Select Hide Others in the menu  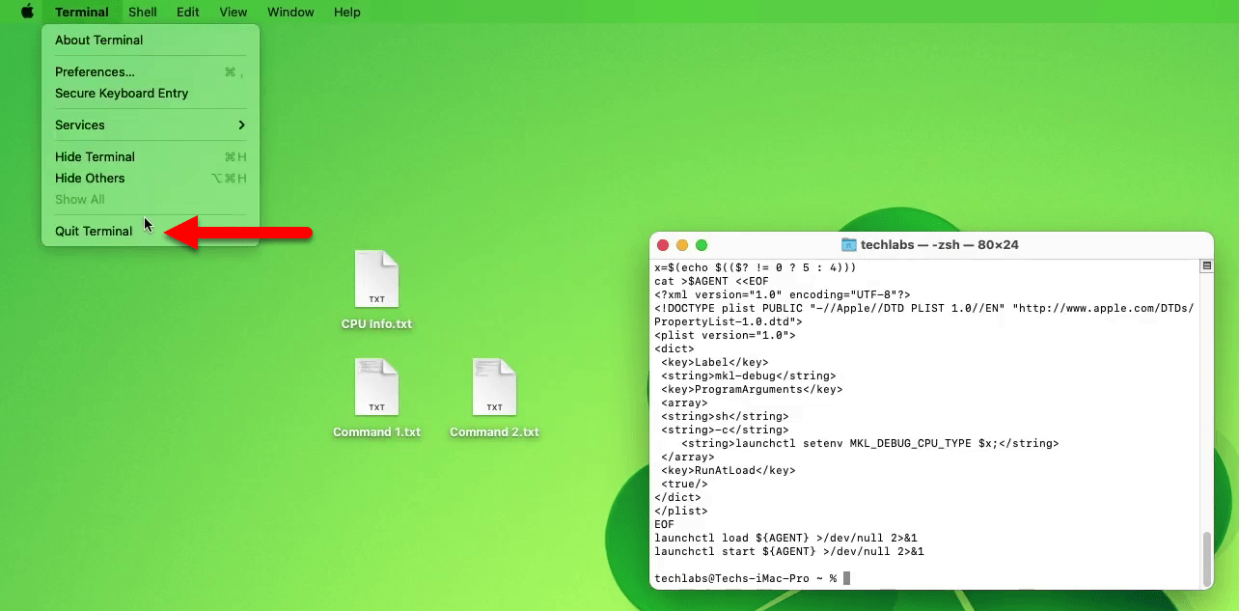pos(151,179)
